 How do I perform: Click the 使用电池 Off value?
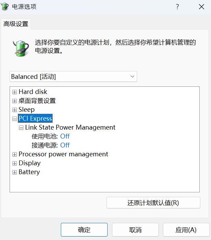pyautogui.click(x=65, y=136)
